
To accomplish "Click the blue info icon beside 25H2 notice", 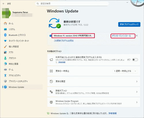I will coord(50,36).
